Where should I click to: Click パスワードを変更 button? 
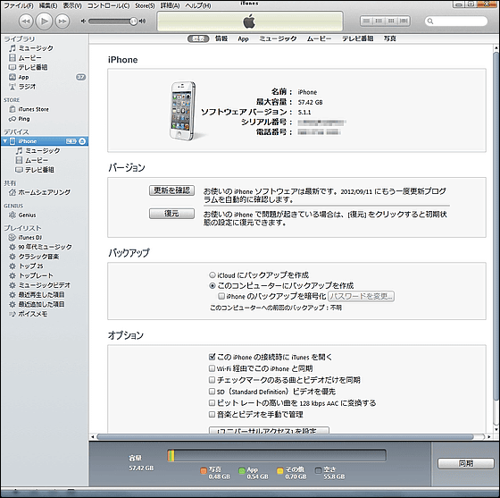click(361, 296)
